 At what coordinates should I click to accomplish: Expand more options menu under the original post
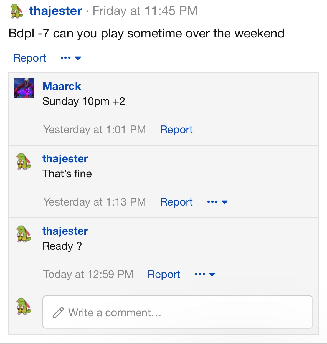click(71, 58)
